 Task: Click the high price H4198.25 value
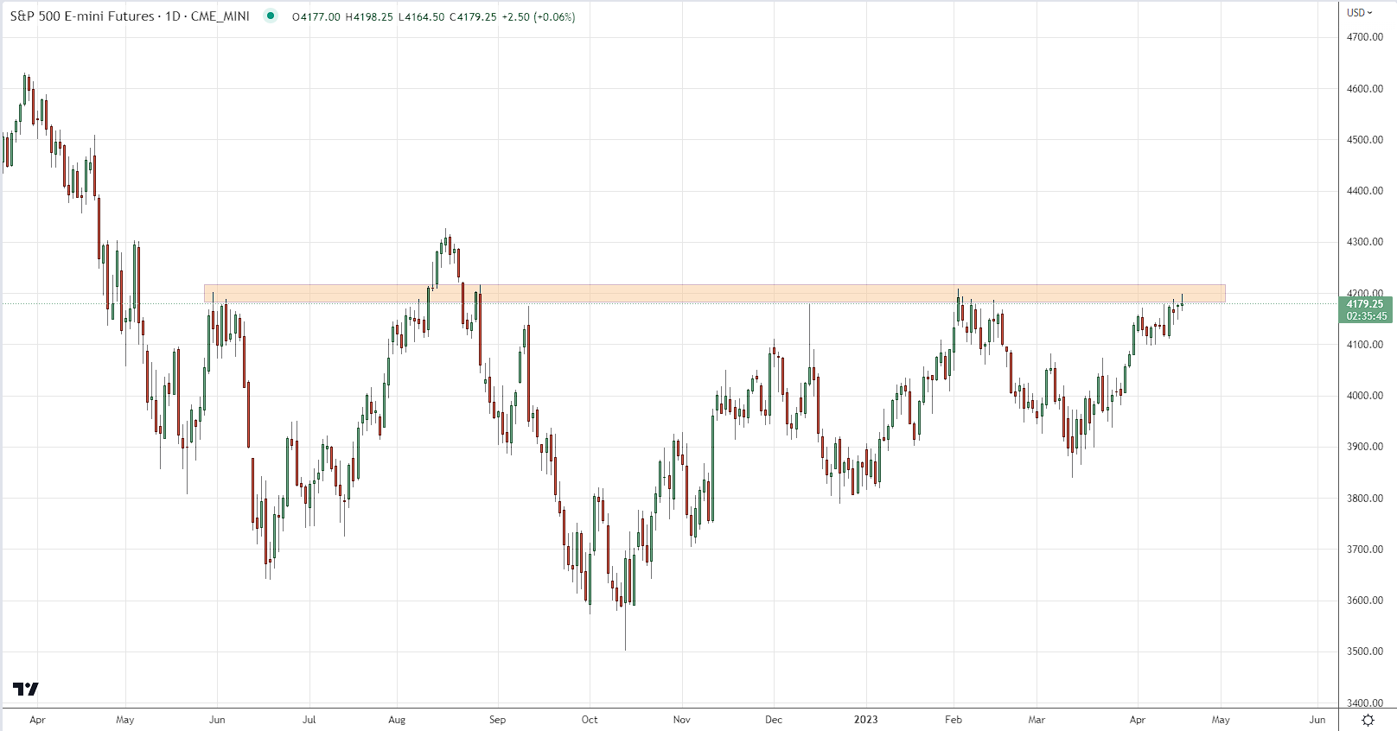[369, 17]
